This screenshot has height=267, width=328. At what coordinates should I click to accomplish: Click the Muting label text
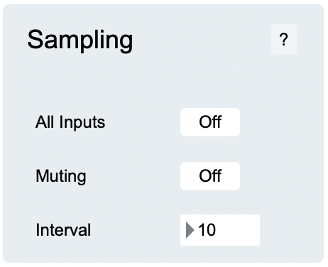point(61,176)
